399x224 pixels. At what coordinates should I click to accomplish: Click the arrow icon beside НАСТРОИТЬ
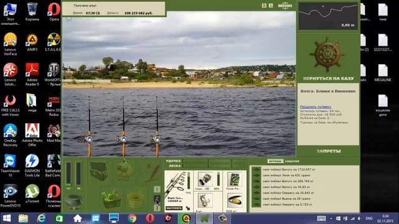point(188,208)
